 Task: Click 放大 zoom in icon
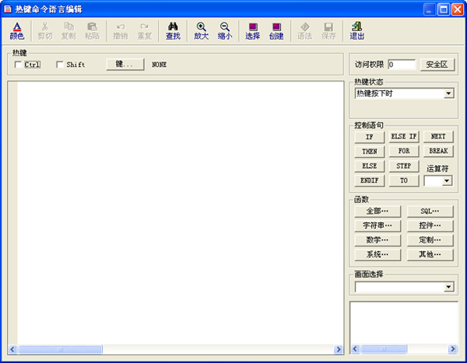(202, 31)
